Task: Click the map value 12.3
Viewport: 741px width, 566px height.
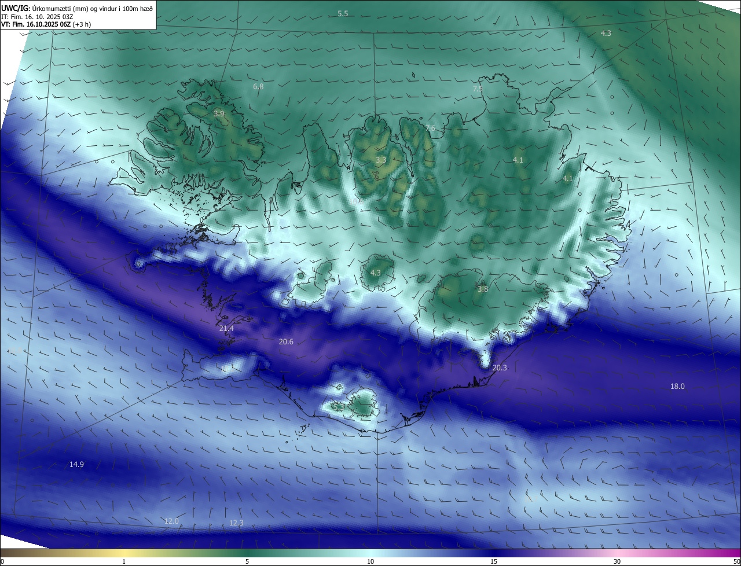Action: pos(236,523)
